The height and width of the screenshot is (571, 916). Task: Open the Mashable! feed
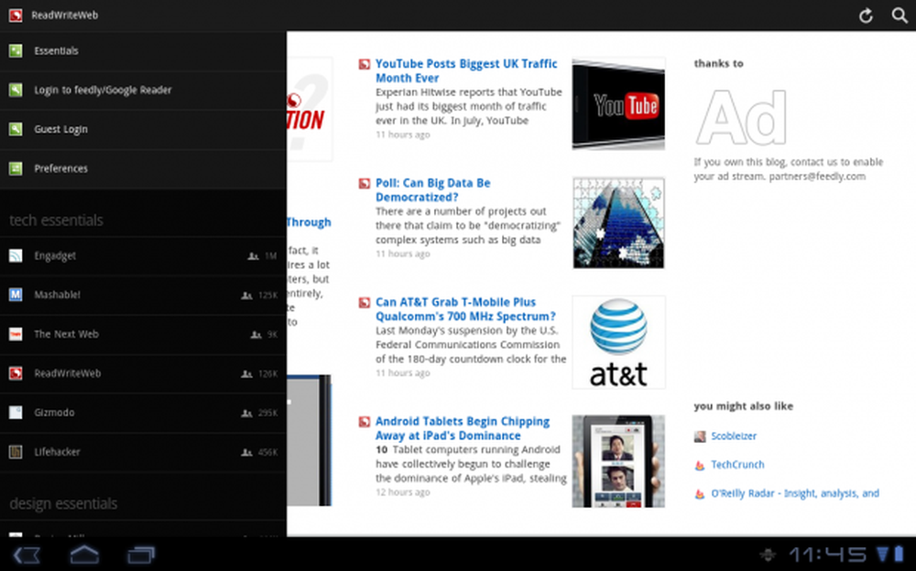(143, 295)
